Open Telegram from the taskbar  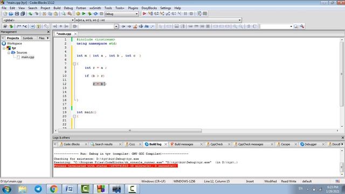coord(38,189)
